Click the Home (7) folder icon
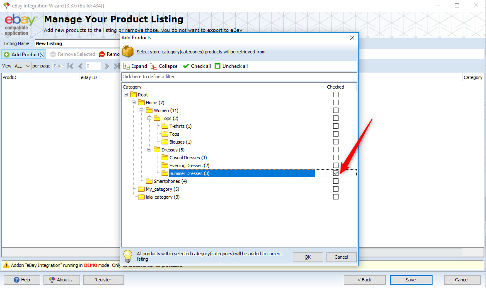Viewport: 486px width, 288px height. click(x=141, y=103)
